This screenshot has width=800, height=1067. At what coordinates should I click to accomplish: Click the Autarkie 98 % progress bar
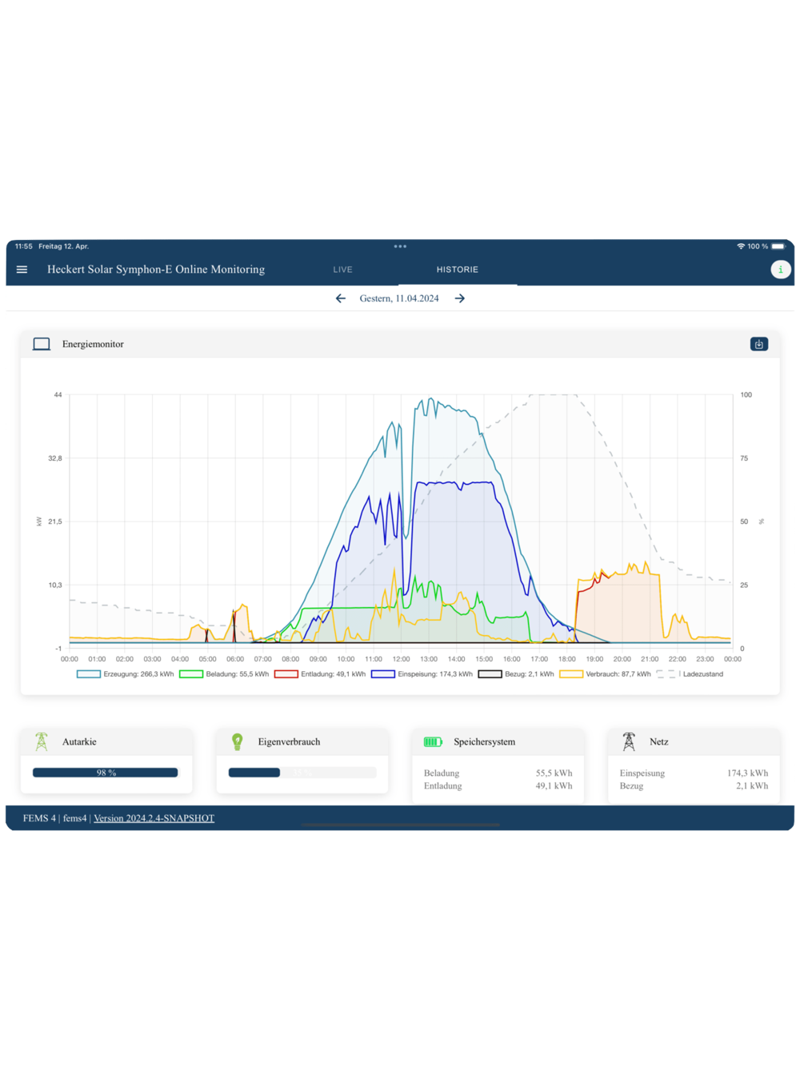[106, 773]
